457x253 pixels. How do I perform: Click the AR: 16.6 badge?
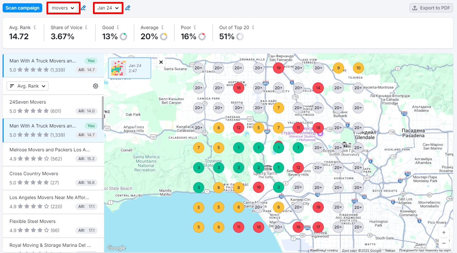pyautogui.click(x=86, y=183)
